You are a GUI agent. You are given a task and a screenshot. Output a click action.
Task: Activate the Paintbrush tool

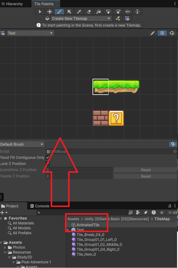(60, 12)
